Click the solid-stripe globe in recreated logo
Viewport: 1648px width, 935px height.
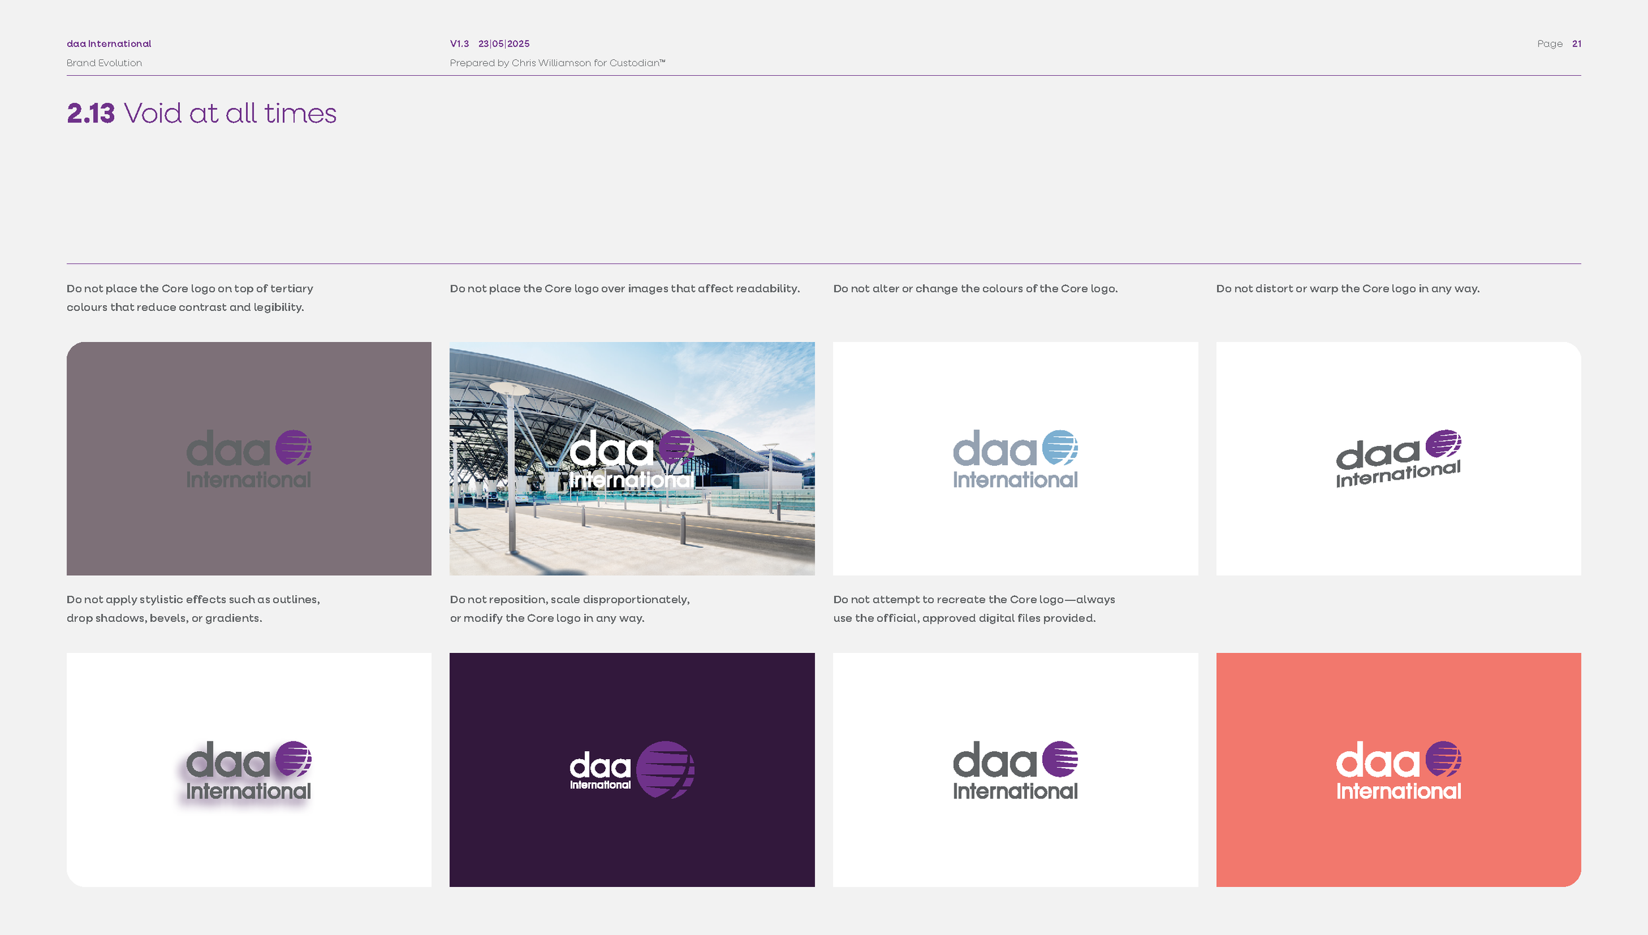(x=1060, y=759)
